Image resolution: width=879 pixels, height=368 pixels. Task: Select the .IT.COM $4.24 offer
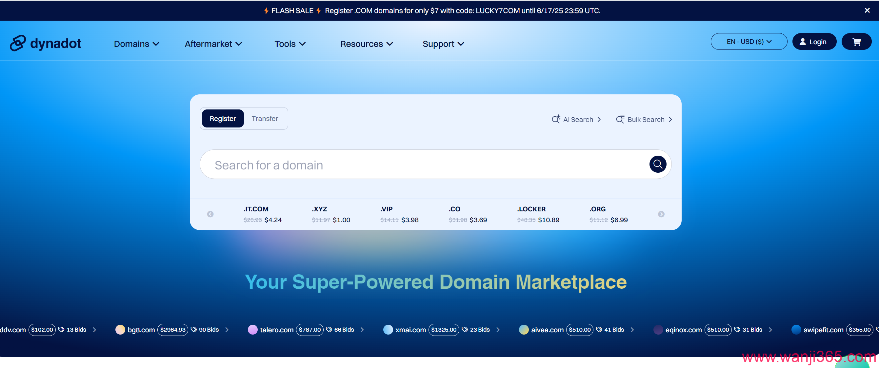pyautogui.click(x=262, y=214)
